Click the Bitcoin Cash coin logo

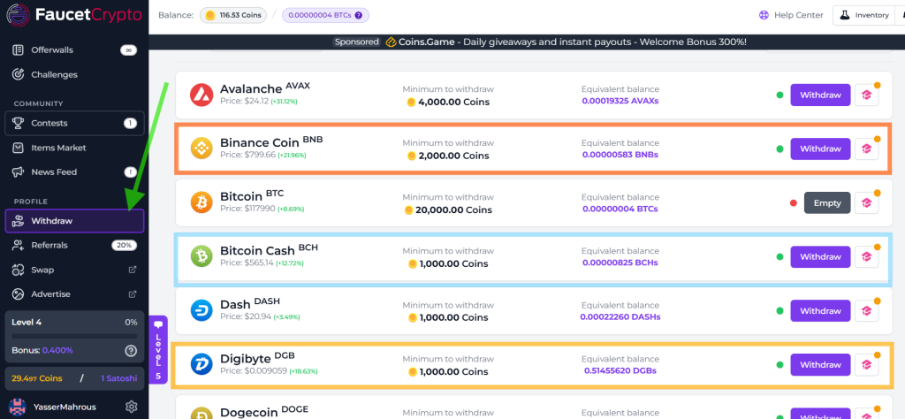click(x=202, y=257)
